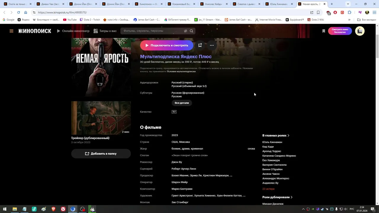Open browser main menu on toolbar right
This screenshot has height=213, width=379.
click(374, 12)
